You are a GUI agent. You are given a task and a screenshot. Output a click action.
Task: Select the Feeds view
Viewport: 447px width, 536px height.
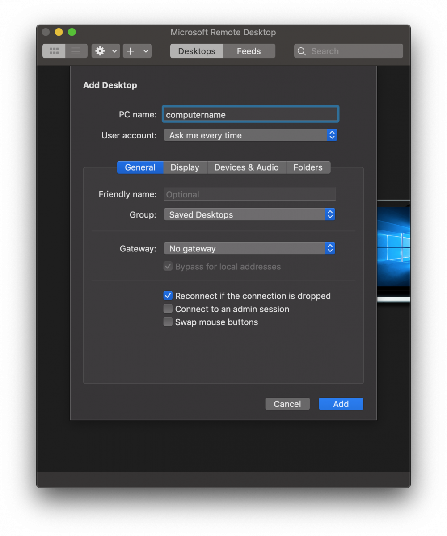tap(249, 51)
